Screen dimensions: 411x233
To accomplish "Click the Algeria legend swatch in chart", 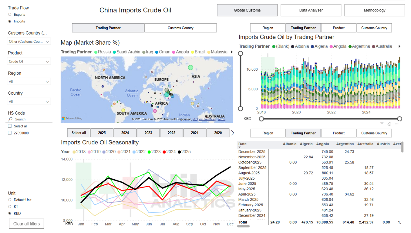I will (312, 47).
